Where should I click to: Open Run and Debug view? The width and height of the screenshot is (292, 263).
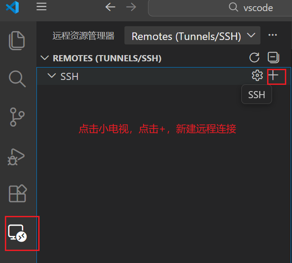click(x=16, y=157)
